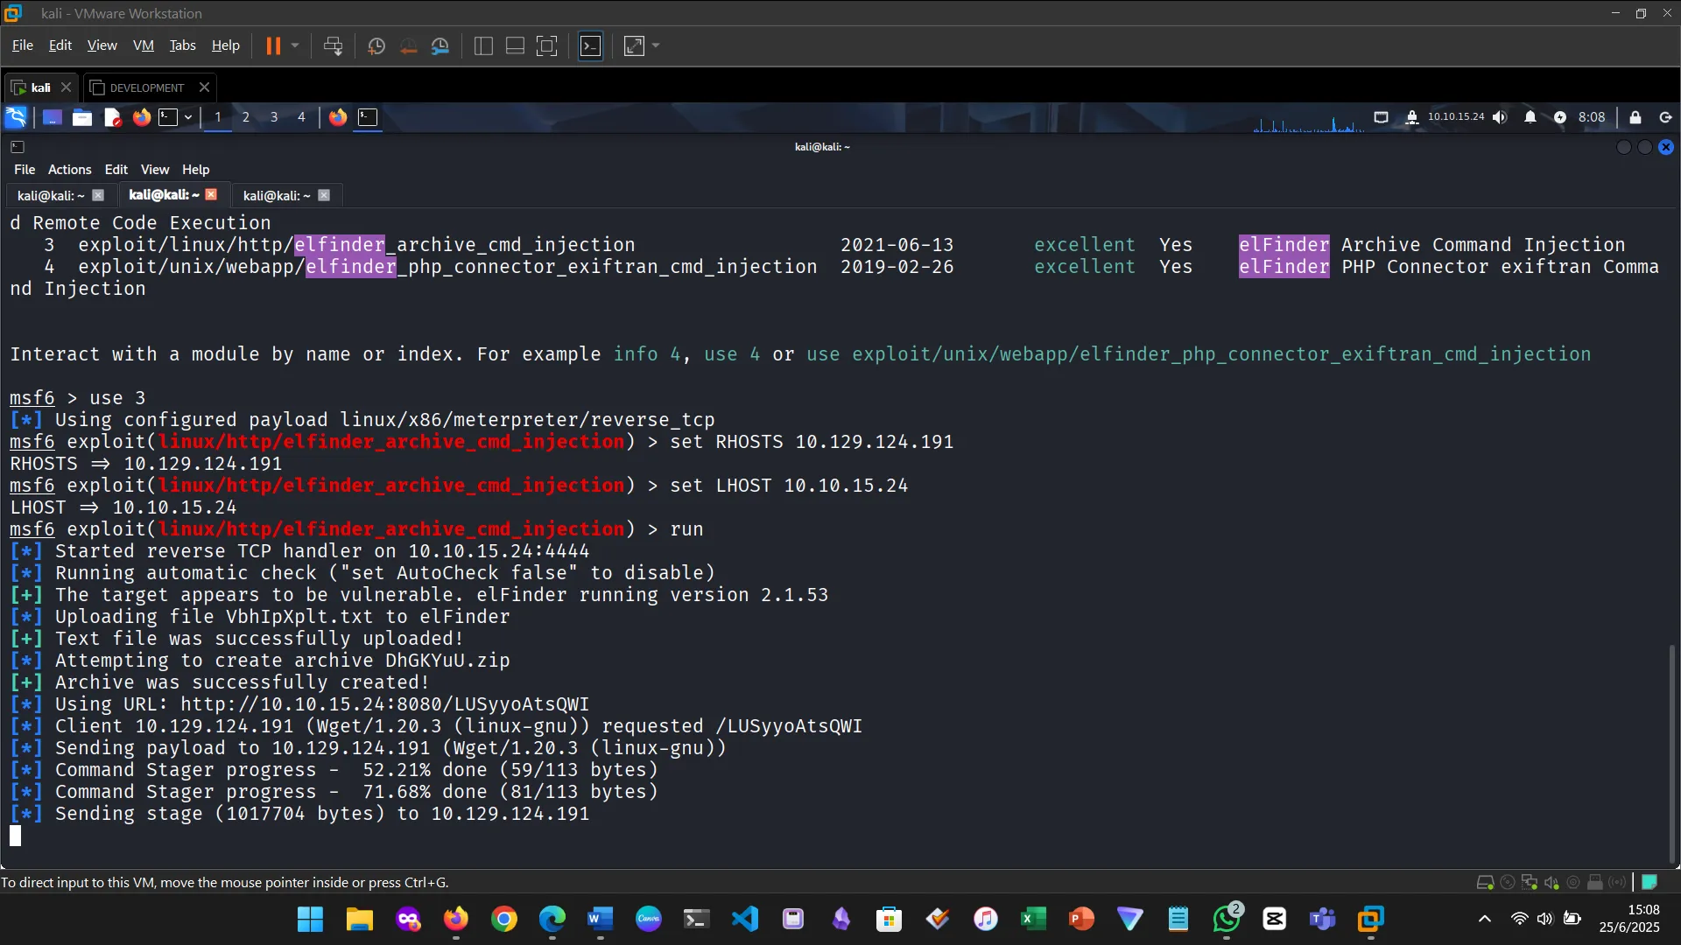Toggle console view in VMware toolbar
Screen dimensions: 1681x945
click(x=591, y=45)
